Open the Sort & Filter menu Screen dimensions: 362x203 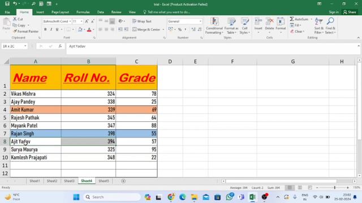click(x=319, y=26)
